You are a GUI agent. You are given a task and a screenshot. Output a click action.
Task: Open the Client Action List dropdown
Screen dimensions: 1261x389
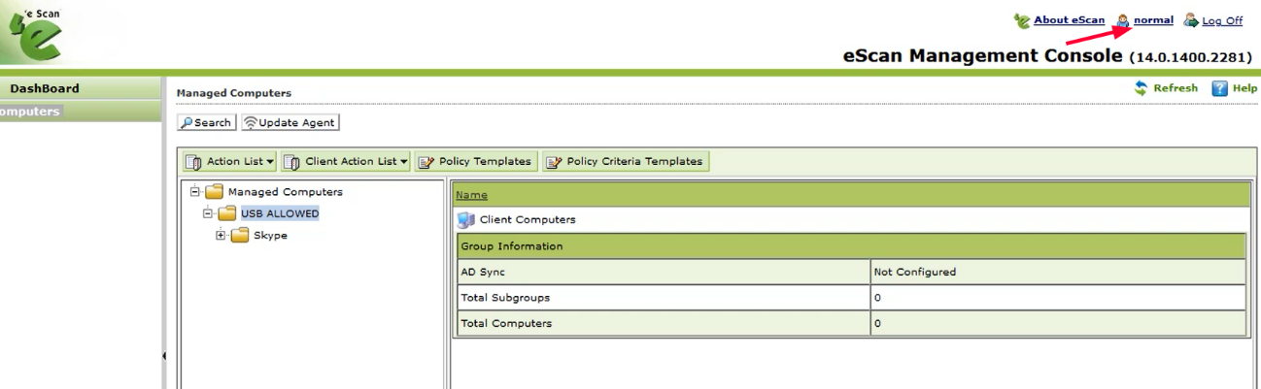pos(346,161)
